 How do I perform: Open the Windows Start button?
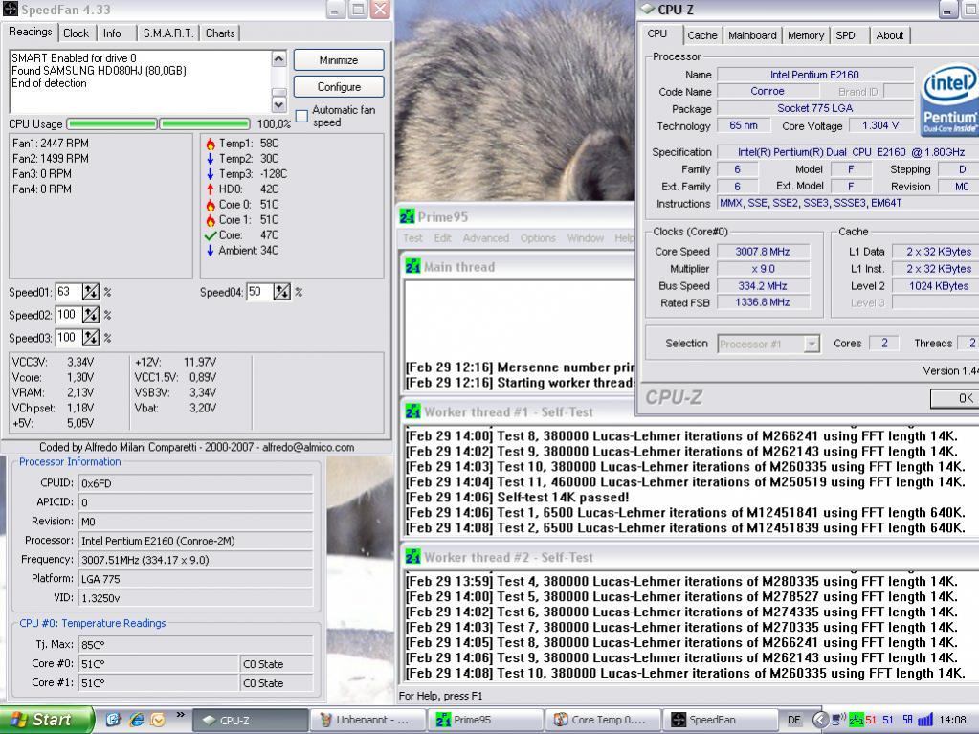tap(48, 720)
